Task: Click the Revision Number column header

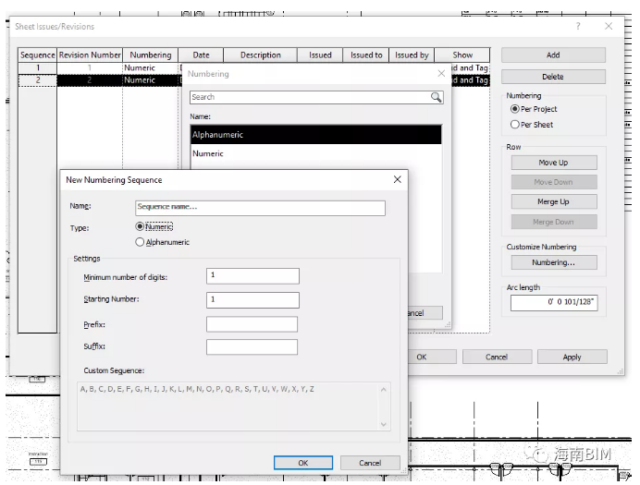Action: point(90,55)
